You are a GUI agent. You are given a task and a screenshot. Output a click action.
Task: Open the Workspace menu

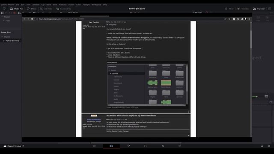point(96,5)
